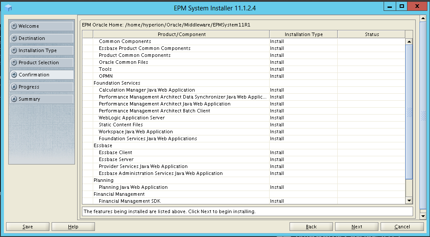Select the Tools row
The image size is (430, 237).
pyautogui.click(x=244, y=69)
